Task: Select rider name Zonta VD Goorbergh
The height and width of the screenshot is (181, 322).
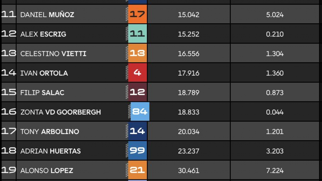Action: 61,112
